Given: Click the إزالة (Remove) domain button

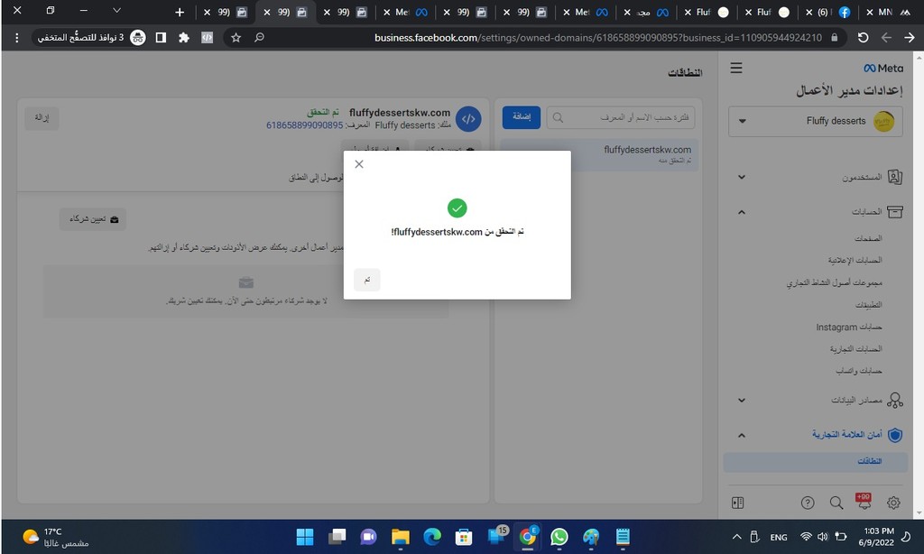Looking at the screenshot, I should pyautogui.click(x=42, y=118).
